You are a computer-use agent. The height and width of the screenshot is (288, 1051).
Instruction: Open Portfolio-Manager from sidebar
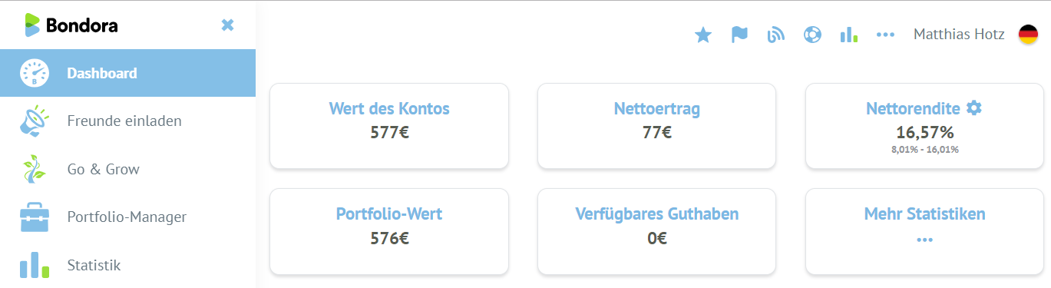coord(127,217)
